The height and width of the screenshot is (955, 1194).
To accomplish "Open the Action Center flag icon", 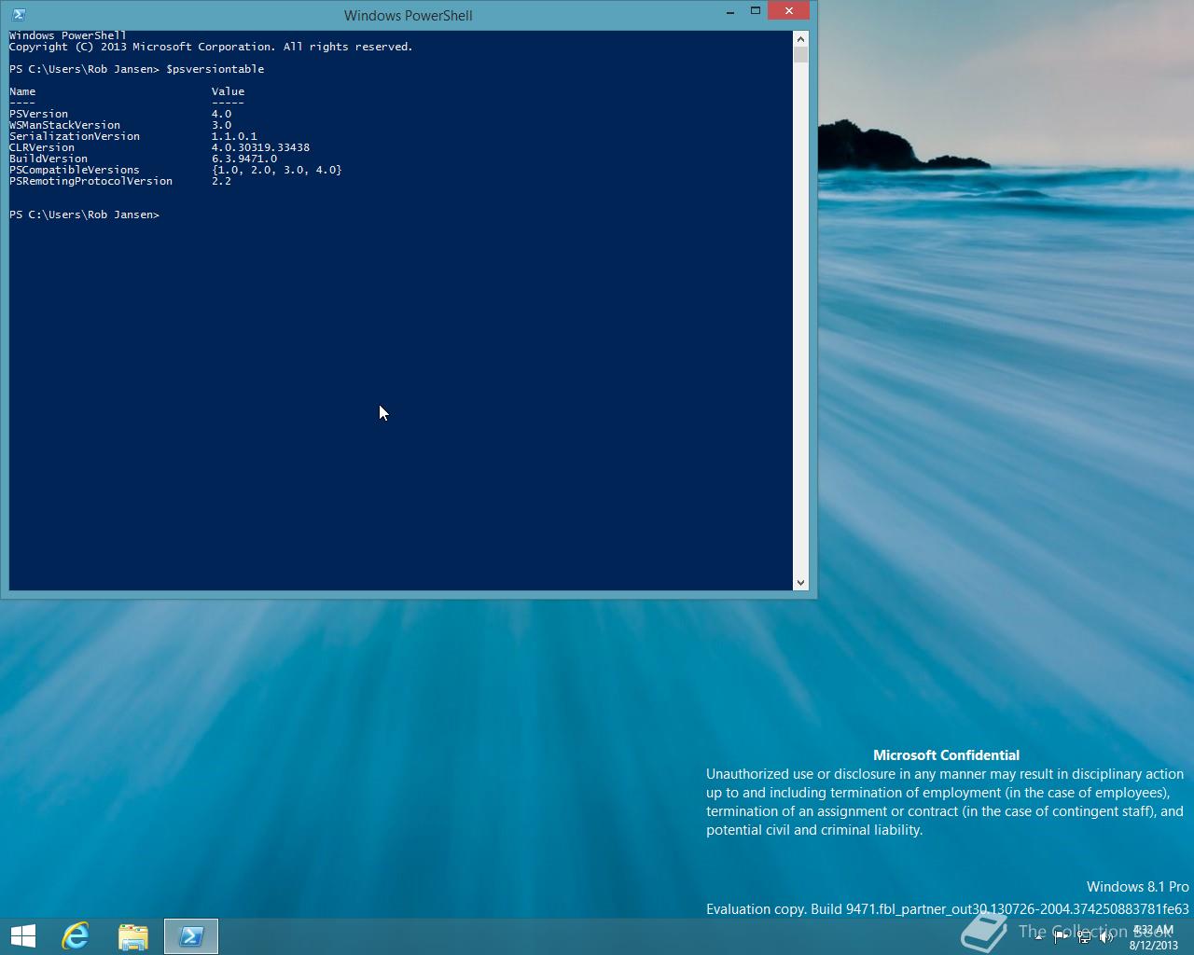I will coord(1062,937).
